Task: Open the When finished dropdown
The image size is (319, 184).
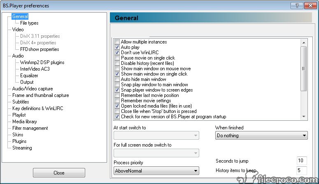Action: [x=261, y=136]
